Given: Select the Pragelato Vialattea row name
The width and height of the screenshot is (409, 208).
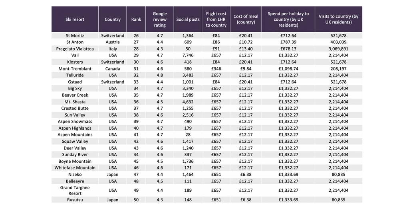Looking at the screenshot, I should click(x=75, y=49).
